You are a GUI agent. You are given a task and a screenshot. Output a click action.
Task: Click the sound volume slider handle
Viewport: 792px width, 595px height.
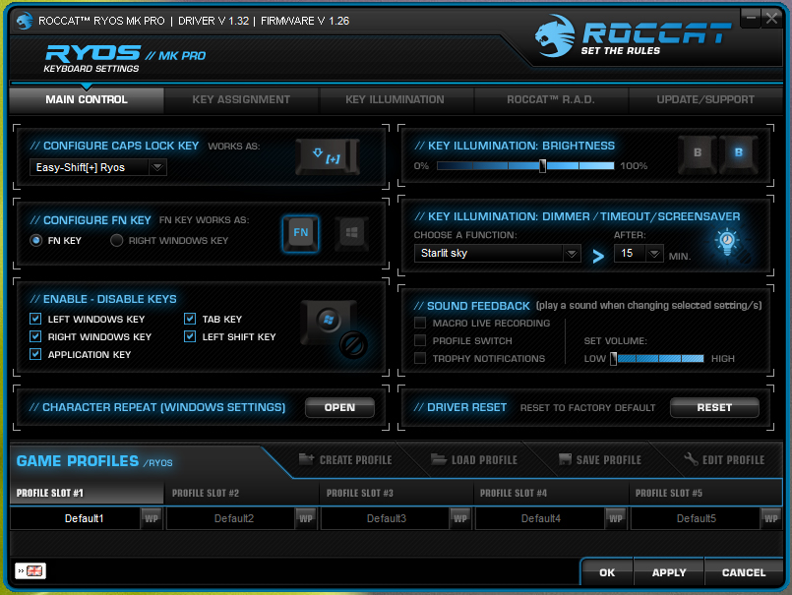click(x=613, y=359)
